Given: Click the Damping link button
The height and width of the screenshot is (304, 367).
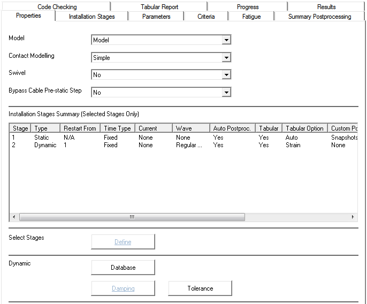Looking at the screenshot, I should pos(123,288).
